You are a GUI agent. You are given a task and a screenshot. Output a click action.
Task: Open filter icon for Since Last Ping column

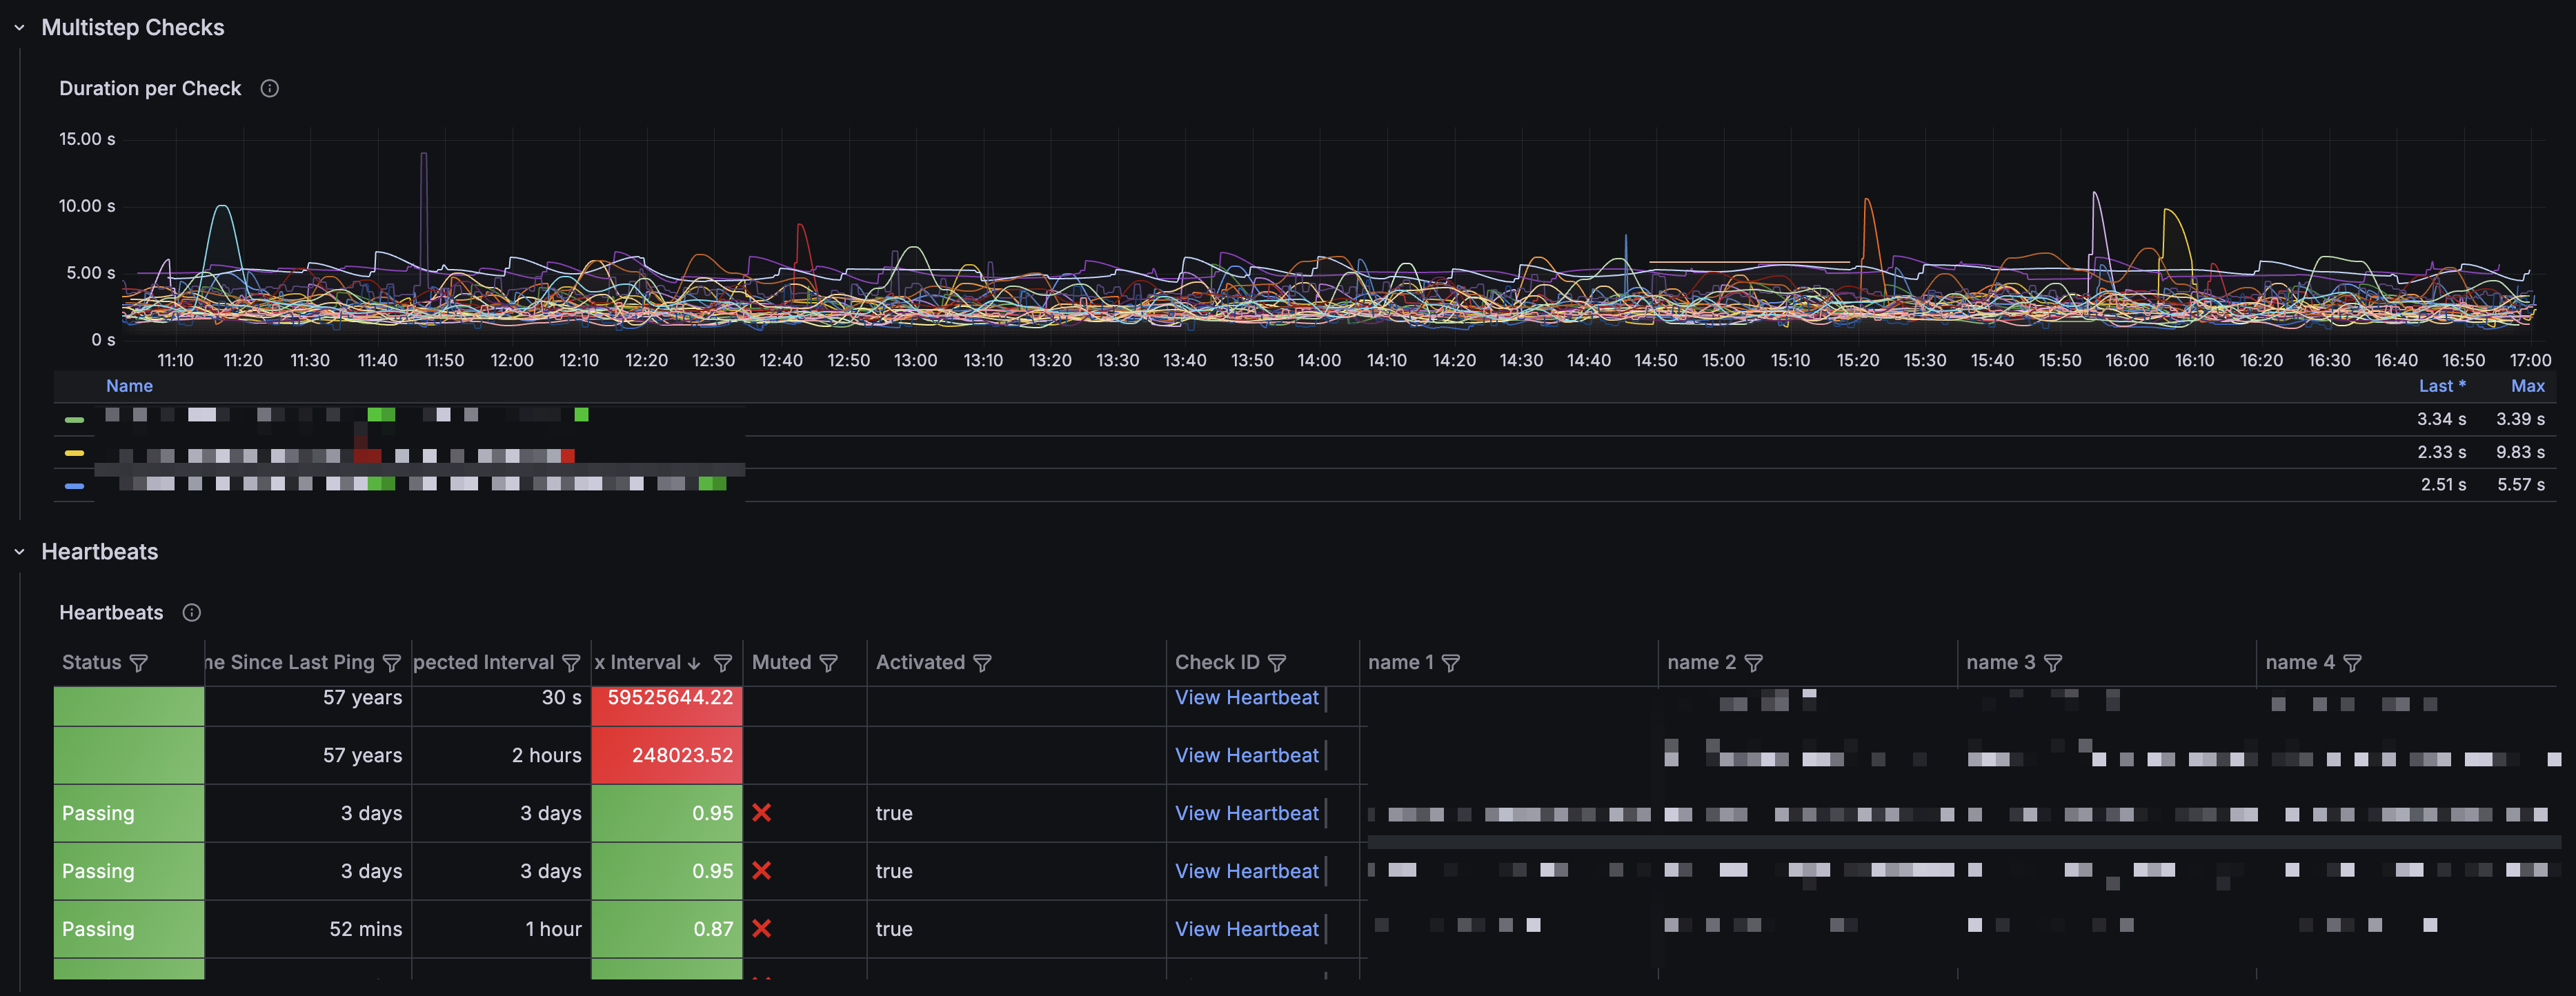tap(392, 663)
